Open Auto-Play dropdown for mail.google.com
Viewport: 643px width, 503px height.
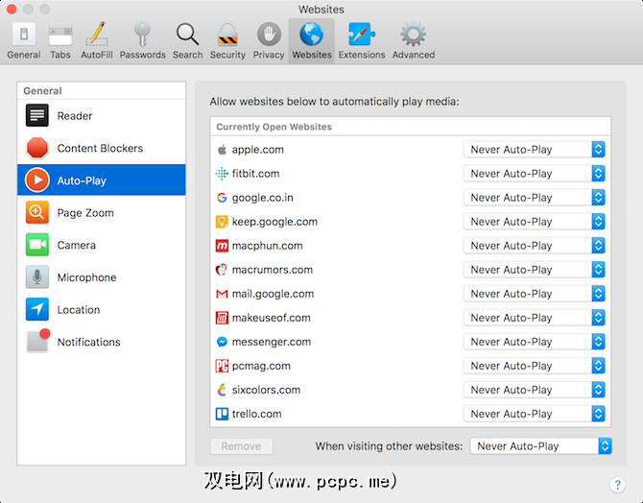tap(535, 294)
